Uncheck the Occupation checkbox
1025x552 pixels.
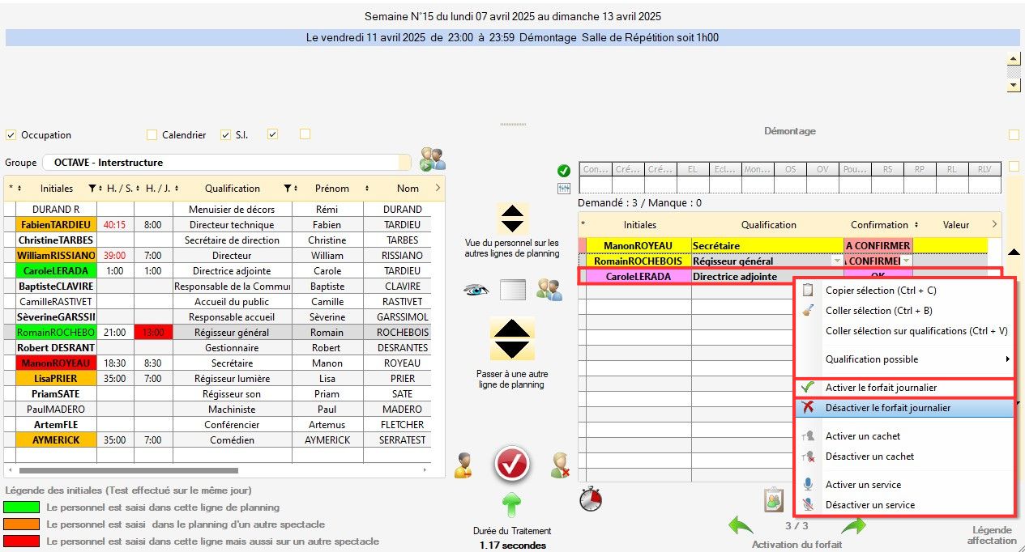point(11,135)
